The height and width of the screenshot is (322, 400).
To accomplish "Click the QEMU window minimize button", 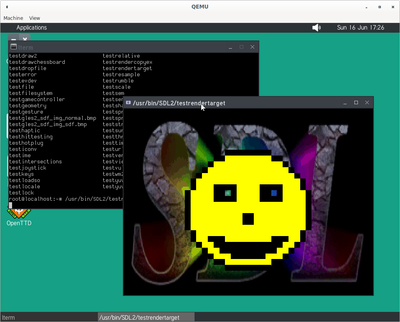I will pos(366,7).
